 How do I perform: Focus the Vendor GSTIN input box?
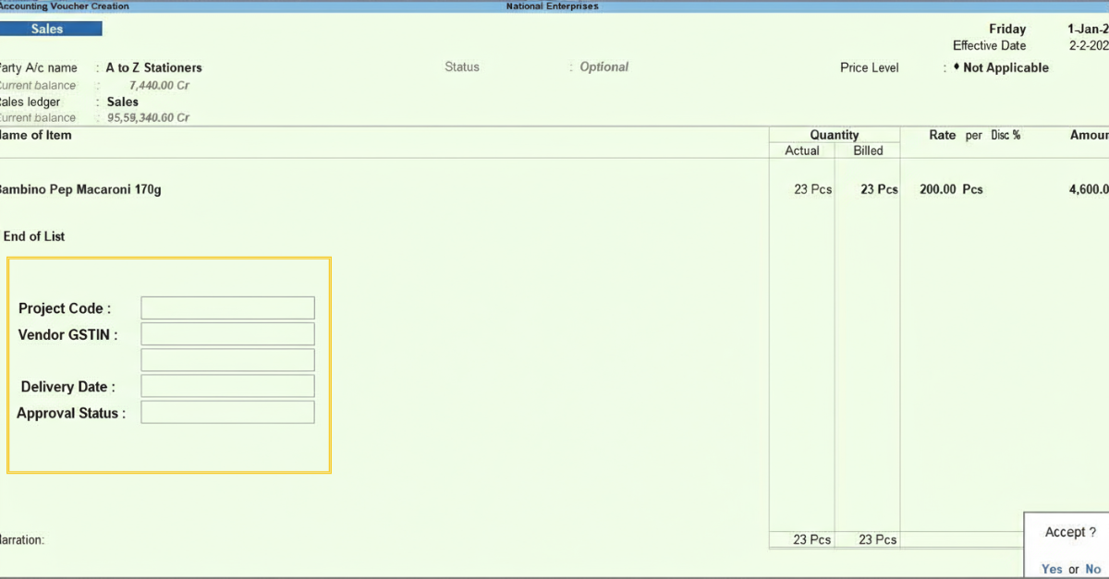coord(227,334)
